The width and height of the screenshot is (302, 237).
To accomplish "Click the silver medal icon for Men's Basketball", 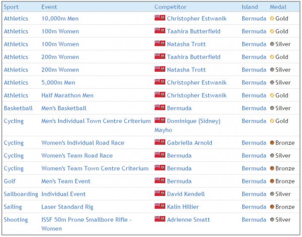I will point(272,108).
